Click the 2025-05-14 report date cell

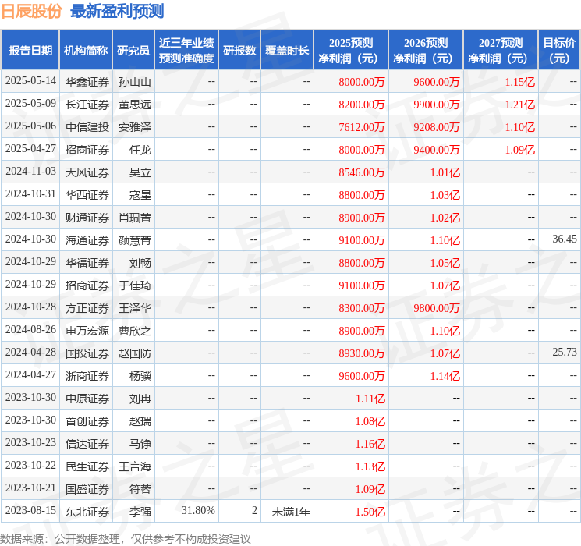tap(30, 82)
